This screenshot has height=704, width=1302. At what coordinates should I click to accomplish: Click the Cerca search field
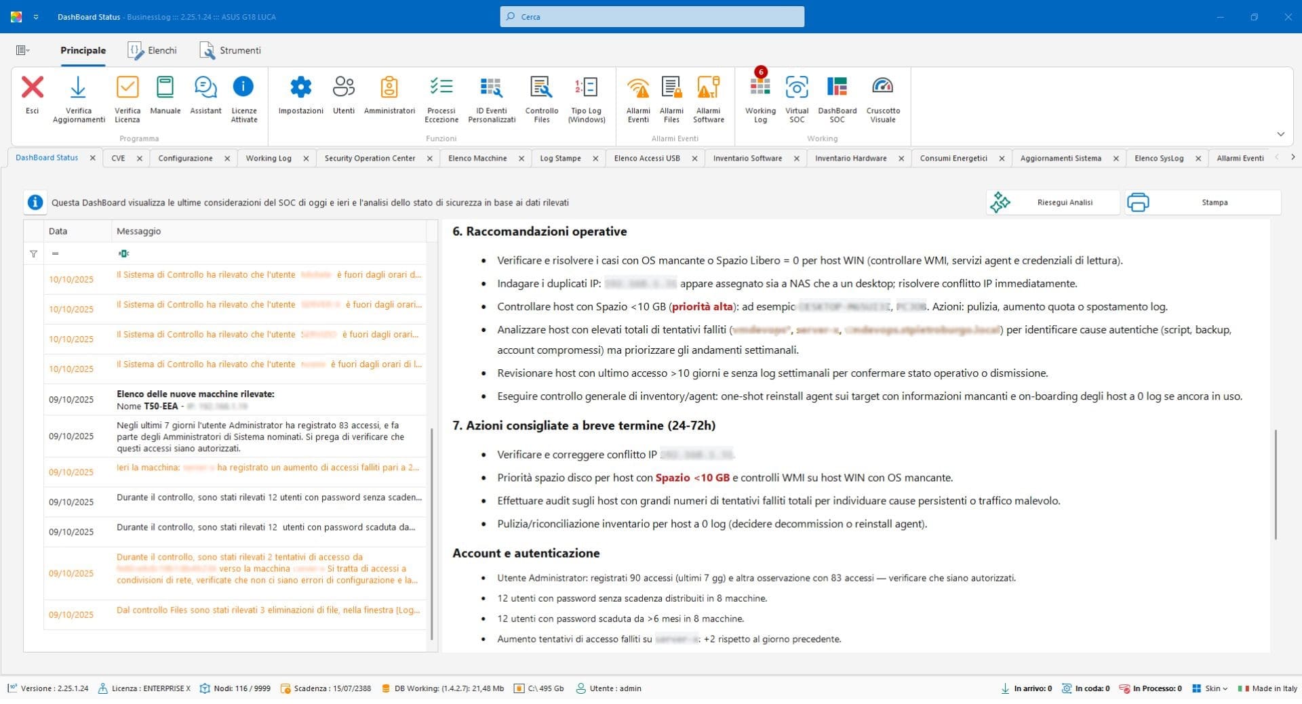pos(652,17)
